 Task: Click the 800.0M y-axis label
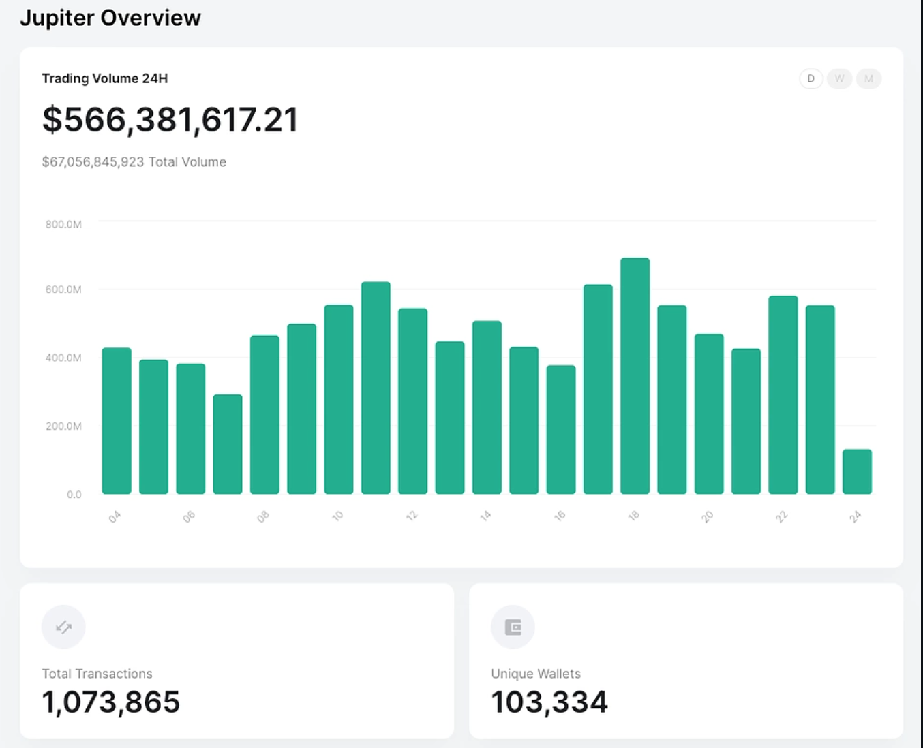point(63,224)
